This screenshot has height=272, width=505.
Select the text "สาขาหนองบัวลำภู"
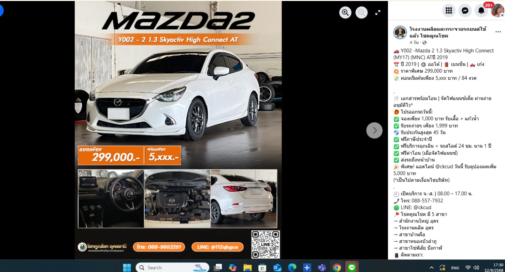pyautogui.click(x=418, y=241)
